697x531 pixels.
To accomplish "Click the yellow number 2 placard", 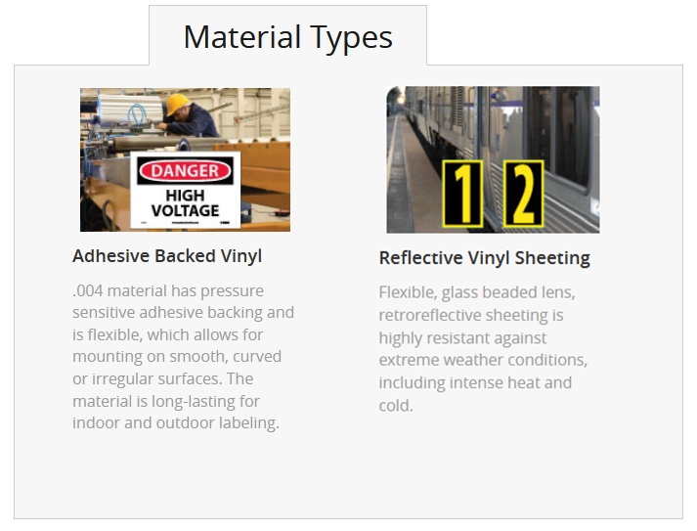I will tap(524, 194).
